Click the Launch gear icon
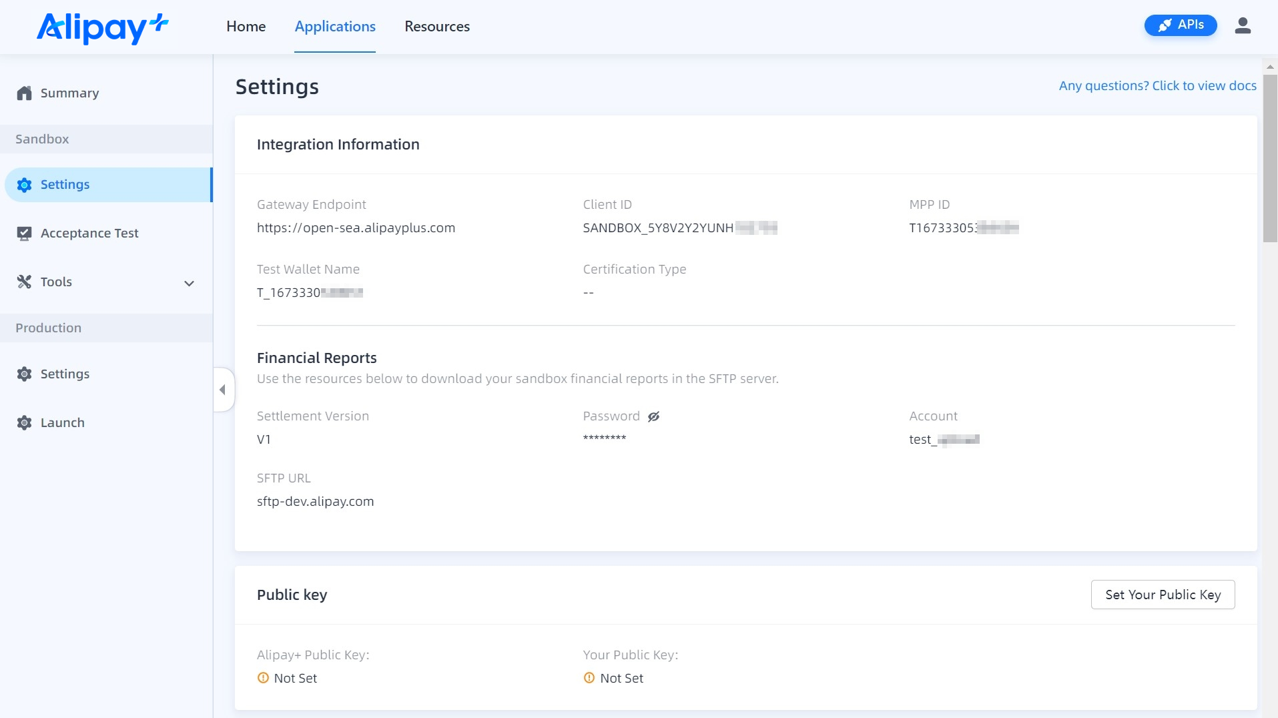 pos(25,423)
